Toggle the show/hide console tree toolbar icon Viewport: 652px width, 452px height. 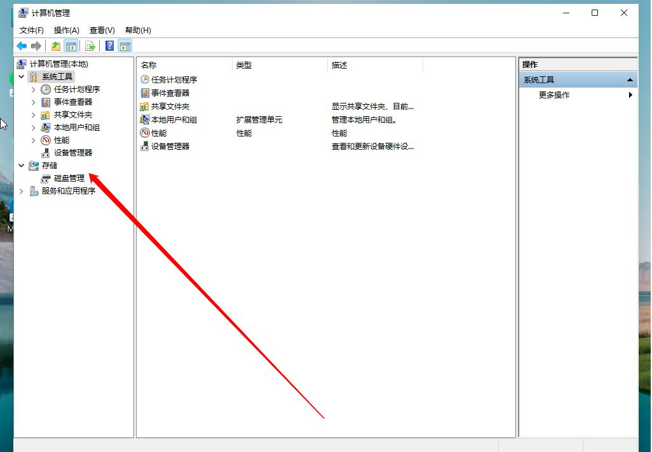pyautogui.click(x=71, y=46)
